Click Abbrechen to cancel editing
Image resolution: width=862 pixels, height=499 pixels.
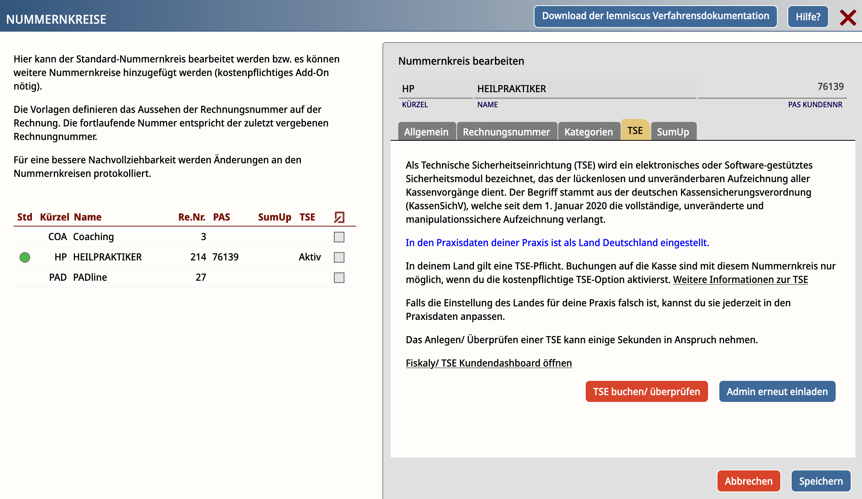pyautogui.click(x=748, y=481)
